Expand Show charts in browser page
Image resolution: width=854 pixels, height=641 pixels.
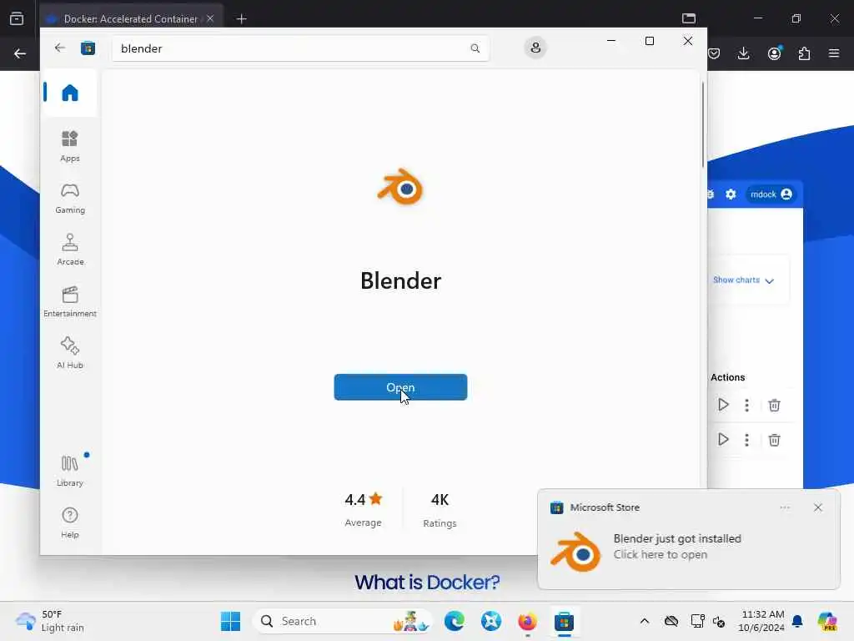(743, 280)
